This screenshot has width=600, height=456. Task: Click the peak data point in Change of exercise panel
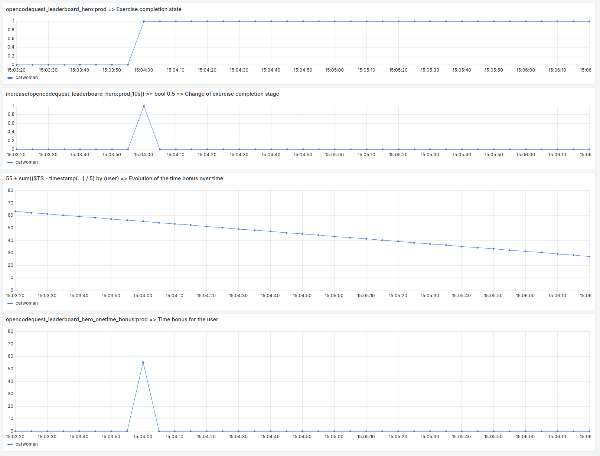[x=144, y=106]
